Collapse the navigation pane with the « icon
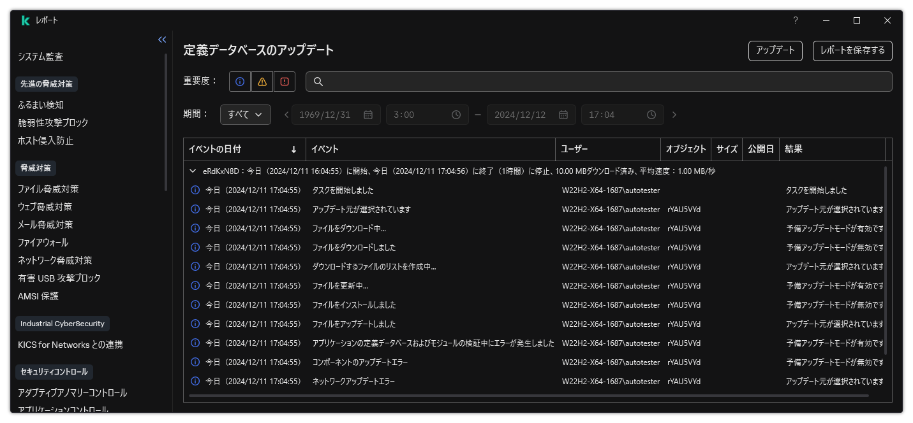The height and width of the screenshot is (423, 913). pos(161,39)
